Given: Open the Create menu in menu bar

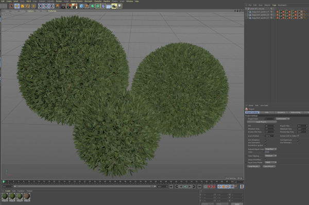Looking at the screenshot, I should pyautogui.click(x=9, y=1).
